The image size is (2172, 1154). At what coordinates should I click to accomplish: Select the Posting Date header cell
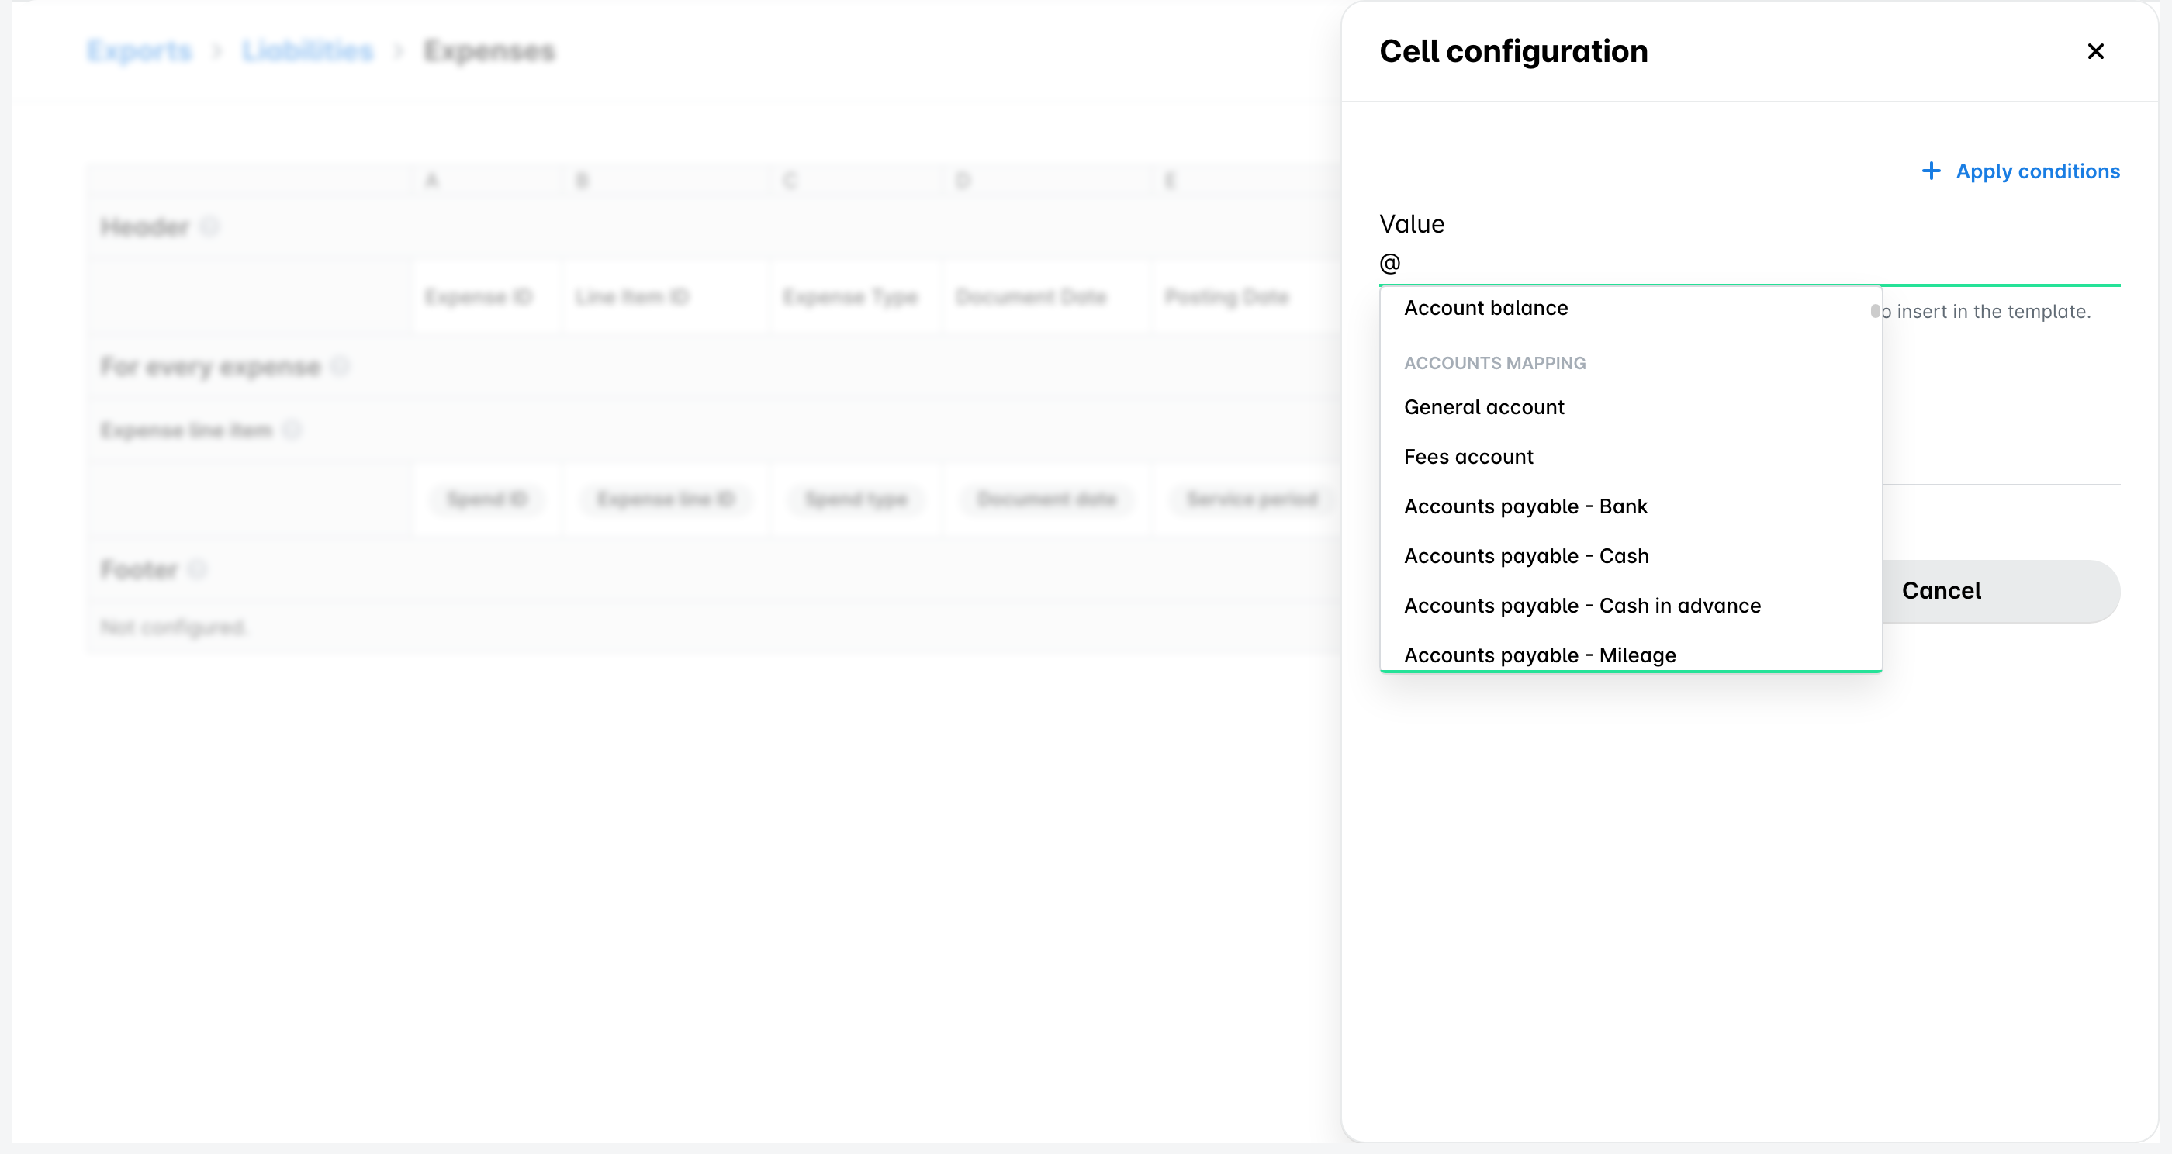coord(1247,297)
